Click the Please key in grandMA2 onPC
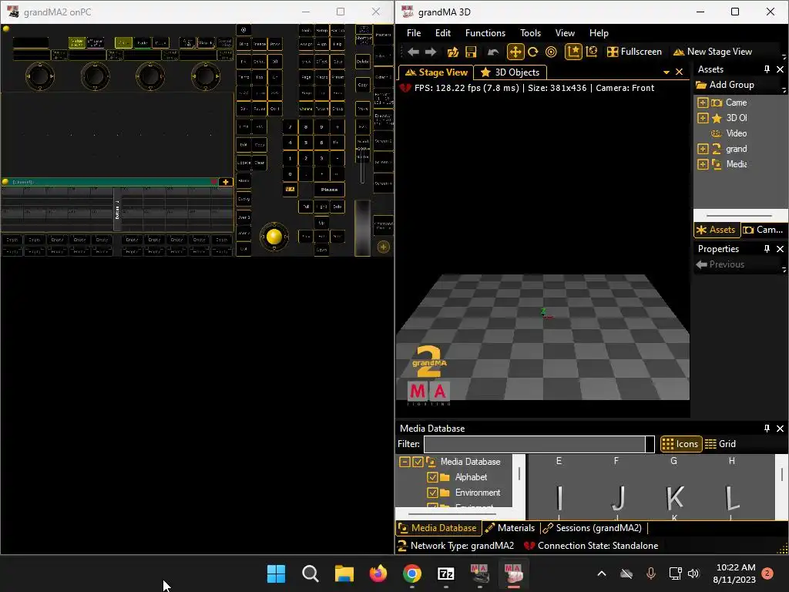 [x=330, y=190]
